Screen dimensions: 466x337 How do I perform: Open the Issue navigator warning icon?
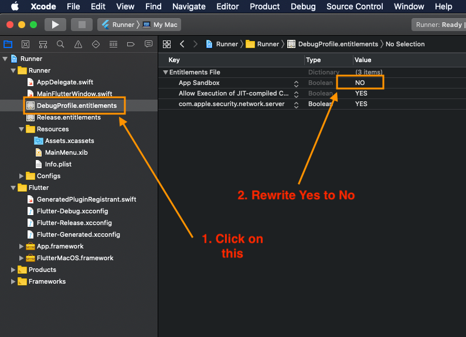point(78,45)
